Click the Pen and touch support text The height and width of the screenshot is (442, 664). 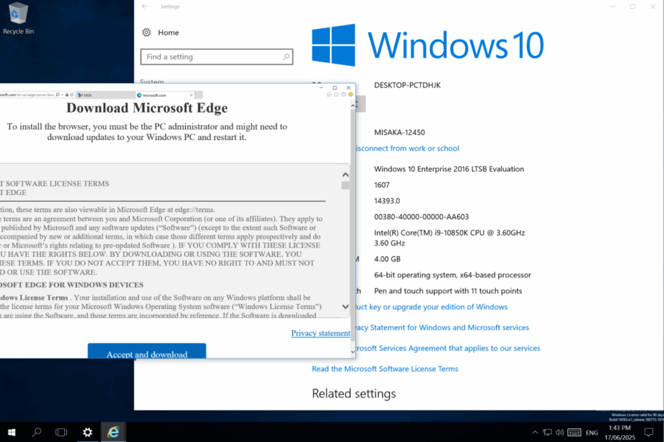point(447,291)
